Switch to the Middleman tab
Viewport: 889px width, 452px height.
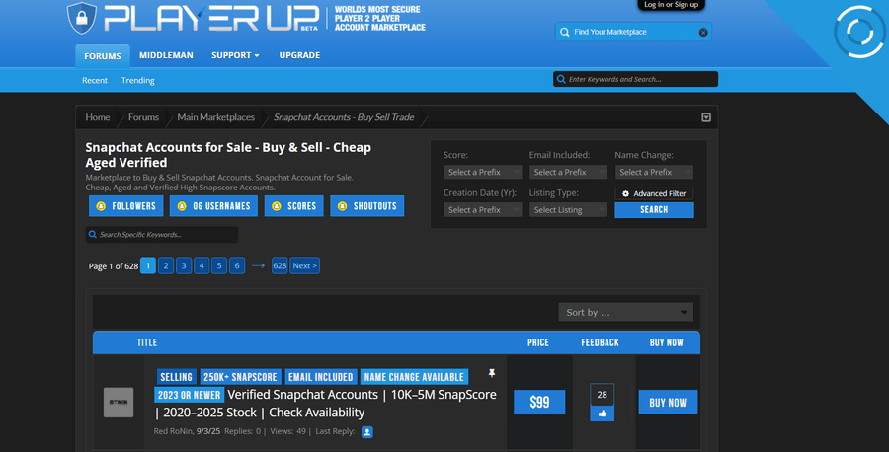pos(165,55)
